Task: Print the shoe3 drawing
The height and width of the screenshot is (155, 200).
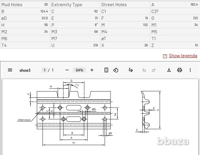Action: (x=180, y=70)
